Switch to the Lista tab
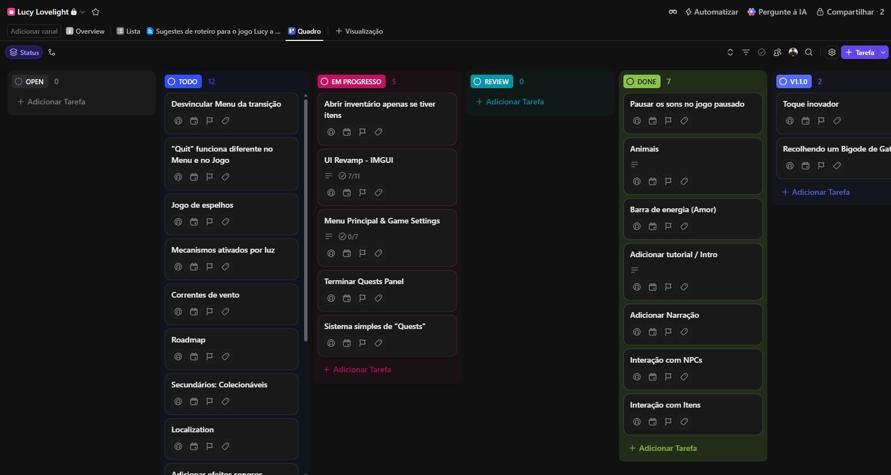 pyautogui.click(x=128, y=31)
